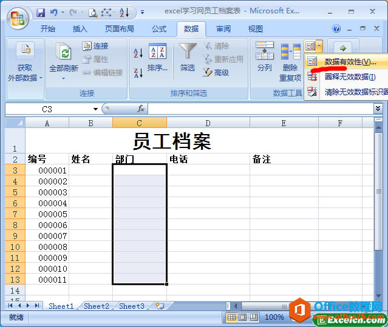Click 全部刷新 refresh all icon
388x327 pixels.
coord(64,52)
